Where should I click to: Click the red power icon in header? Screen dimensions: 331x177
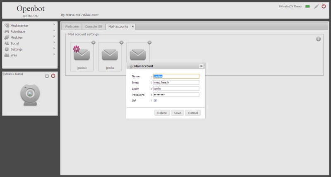point(324,6)
